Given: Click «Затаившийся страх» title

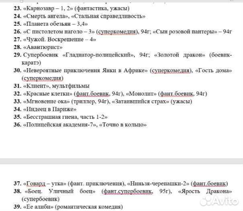Looking at the screenshot, I should point(141,101).
